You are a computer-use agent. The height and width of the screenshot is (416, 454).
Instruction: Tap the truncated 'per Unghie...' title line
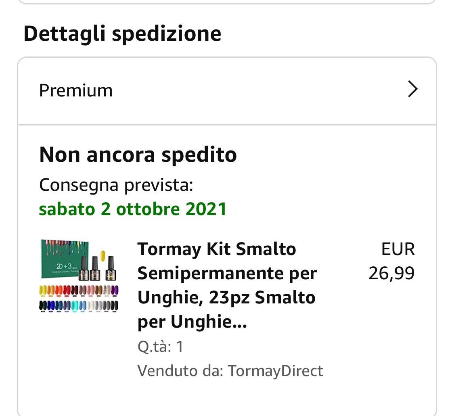192,322
